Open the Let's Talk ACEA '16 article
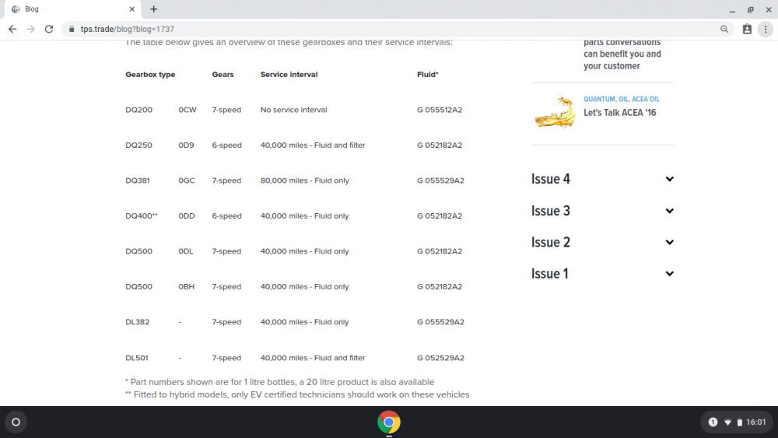Viewport: 778px width, 438px height. click(x=620, y=113)
